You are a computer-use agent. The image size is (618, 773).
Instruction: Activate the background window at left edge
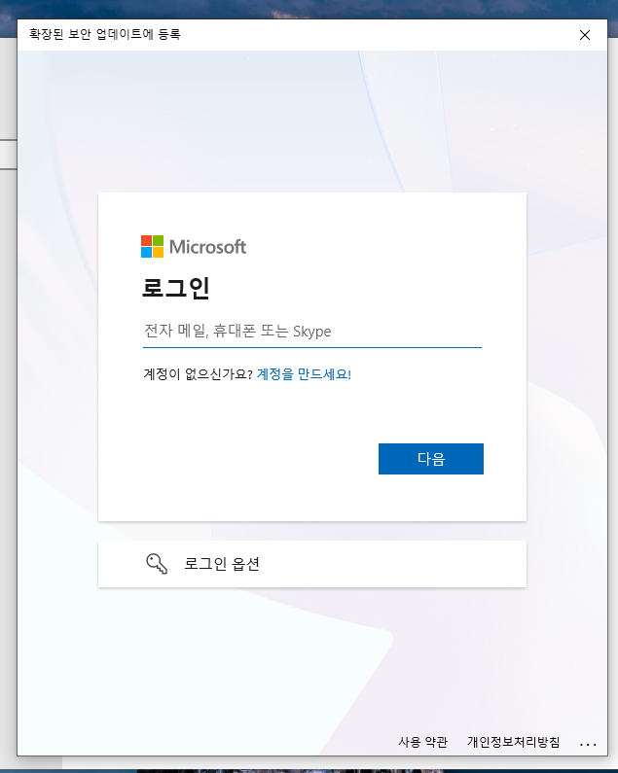pyautogui.click(x=8, y=292)
